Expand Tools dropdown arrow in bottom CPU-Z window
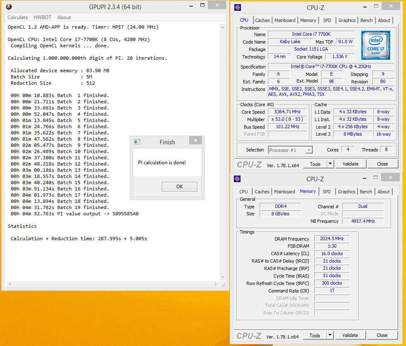 point(330,335)
